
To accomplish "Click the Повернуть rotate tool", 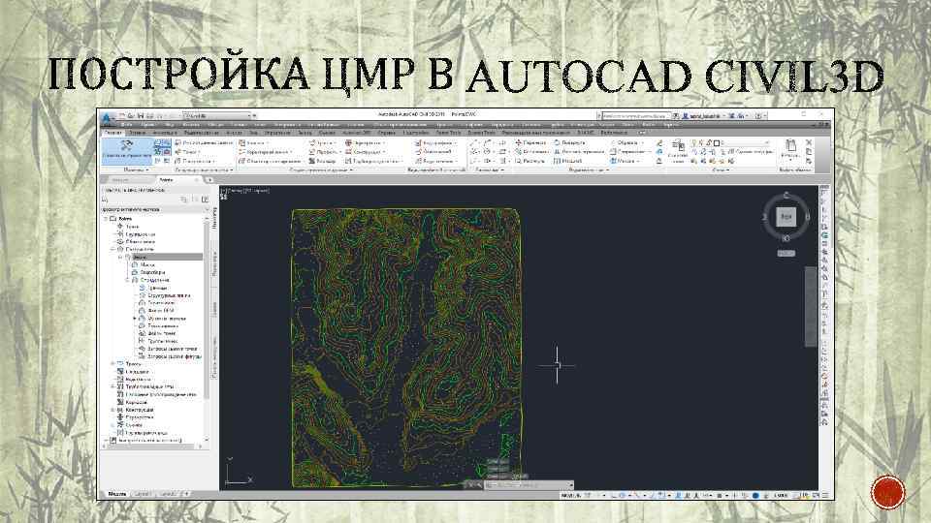I will [x=569, y=143].
